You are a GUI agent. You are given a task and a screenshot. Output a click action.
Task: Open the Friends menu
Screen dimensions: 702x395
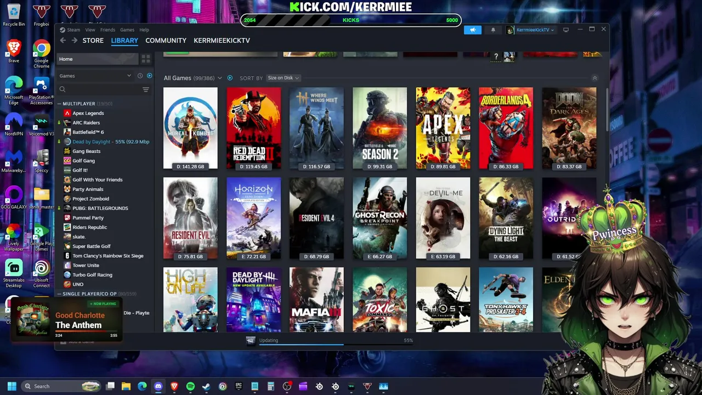(107, 30)
